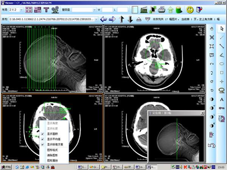The image size is (227, 170).
Task: Expand the series UID dropdown
Action: [x=96, y=19]
